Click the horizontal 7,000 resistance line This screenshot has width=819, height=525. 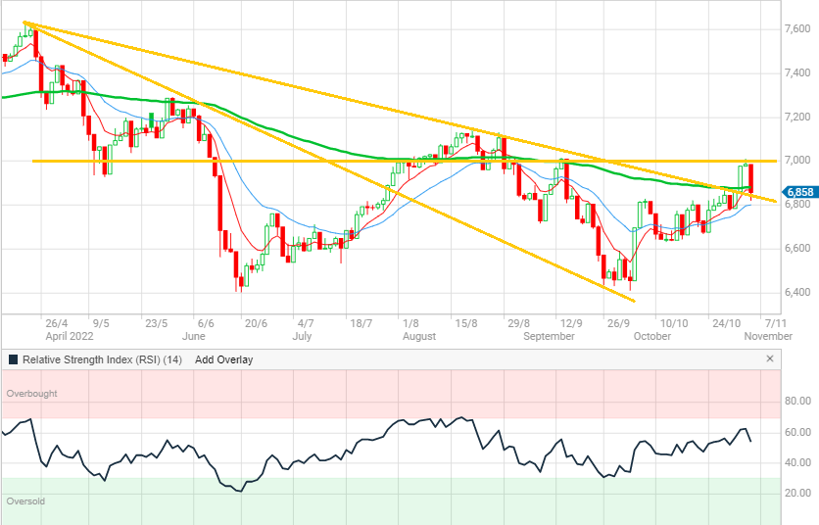point(294,161)
